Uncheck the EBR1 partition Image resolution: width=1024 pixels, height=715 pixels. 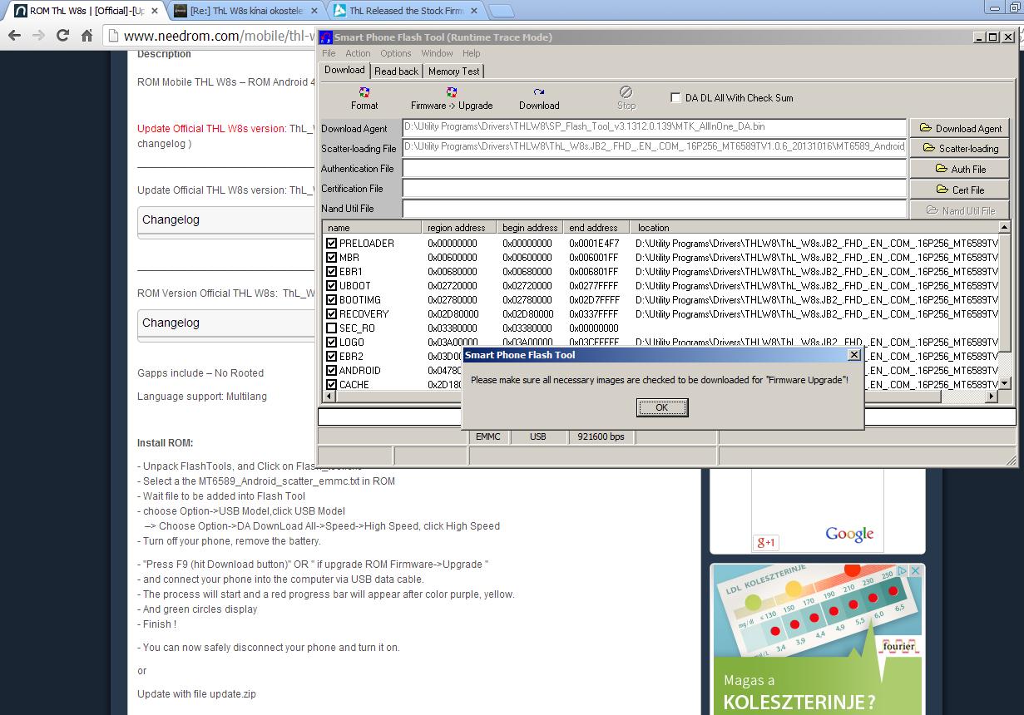pos(331,272)
